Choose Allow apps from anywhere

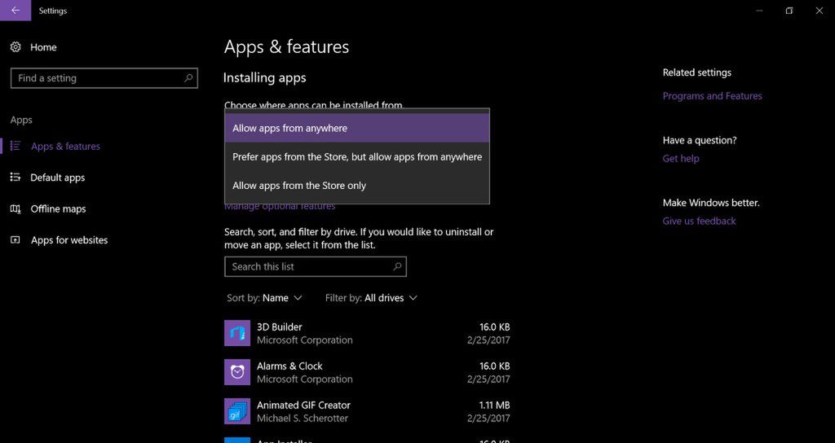point(357,128)
